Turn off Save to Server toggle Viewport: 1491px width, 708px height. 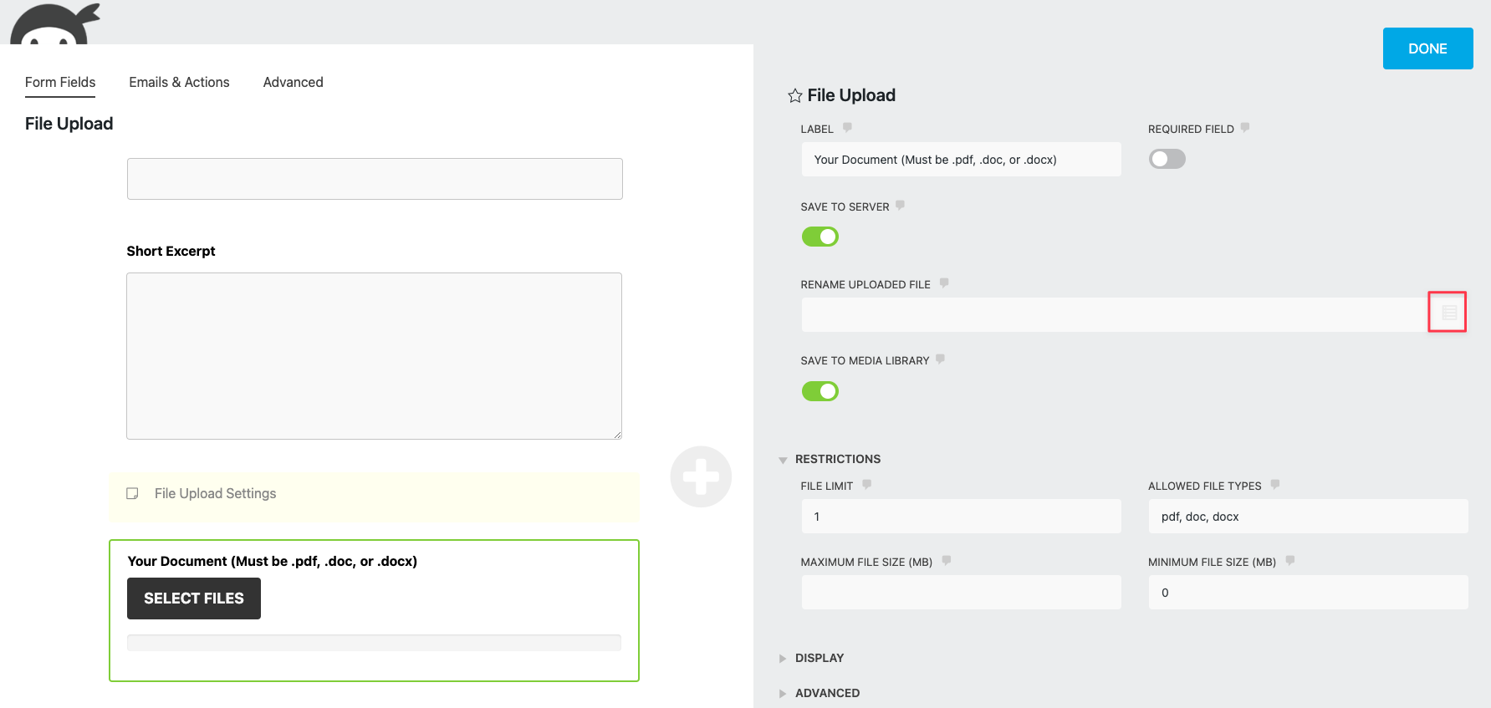click(820, 237)
